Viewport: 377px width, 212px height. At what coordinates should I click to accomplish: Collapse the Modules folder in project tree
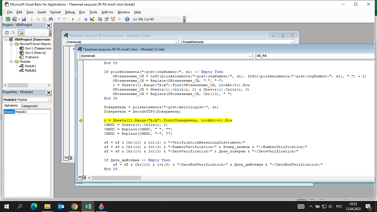(x=11, y=62)
